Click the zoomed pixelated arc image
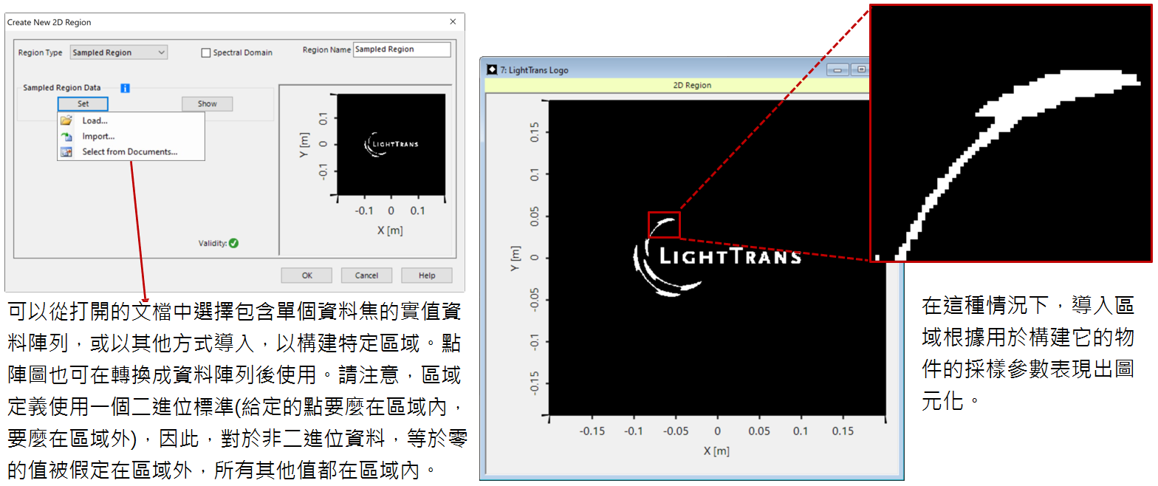The width and height of the screenshot is (1158, 486). click(x=1011, y=133)
